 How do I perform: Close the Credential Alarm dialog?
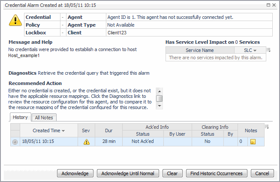point(274,5)
